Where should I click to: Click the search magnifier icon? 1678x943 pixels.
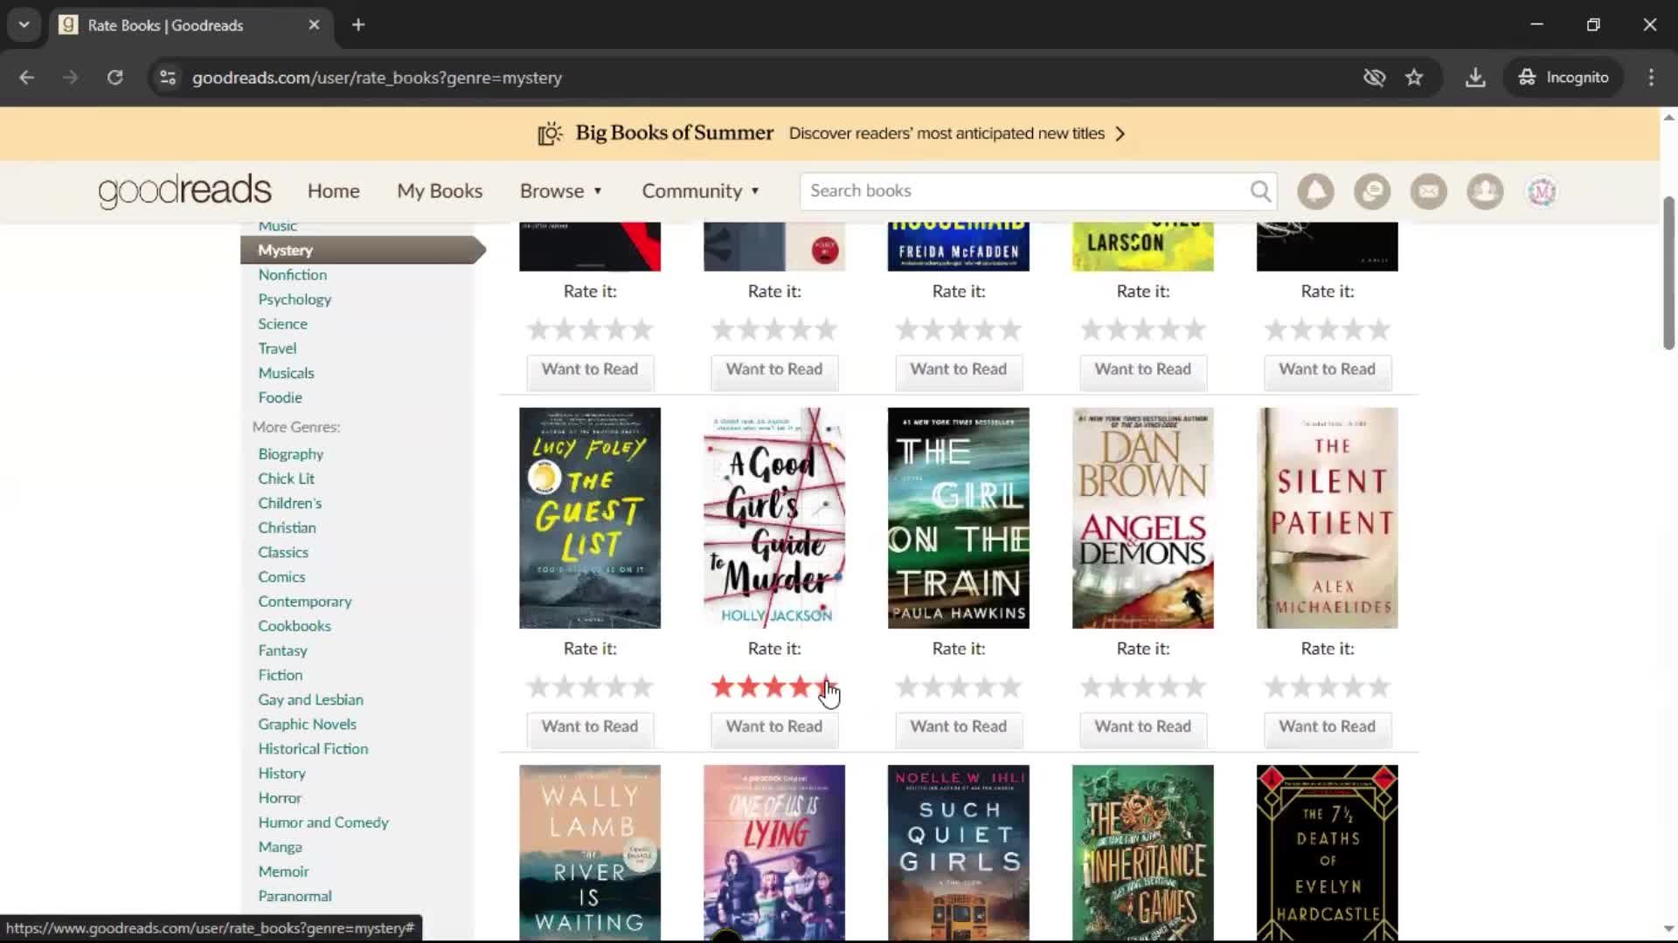(x=1260, y=190)
